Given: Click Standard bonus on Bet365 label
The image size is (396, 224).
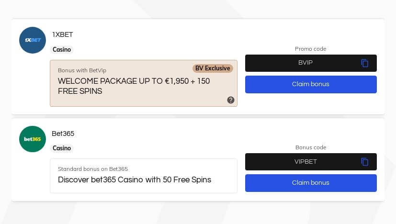Looking at the screenshot, I should click(x=93, y=169).
